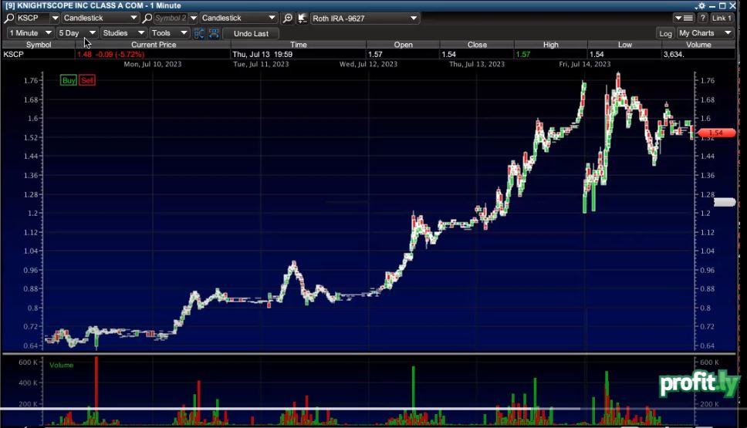This screenshot has width=747, height=428.
Task: Click the red Sell button on chart
Action: pos(87,80)
